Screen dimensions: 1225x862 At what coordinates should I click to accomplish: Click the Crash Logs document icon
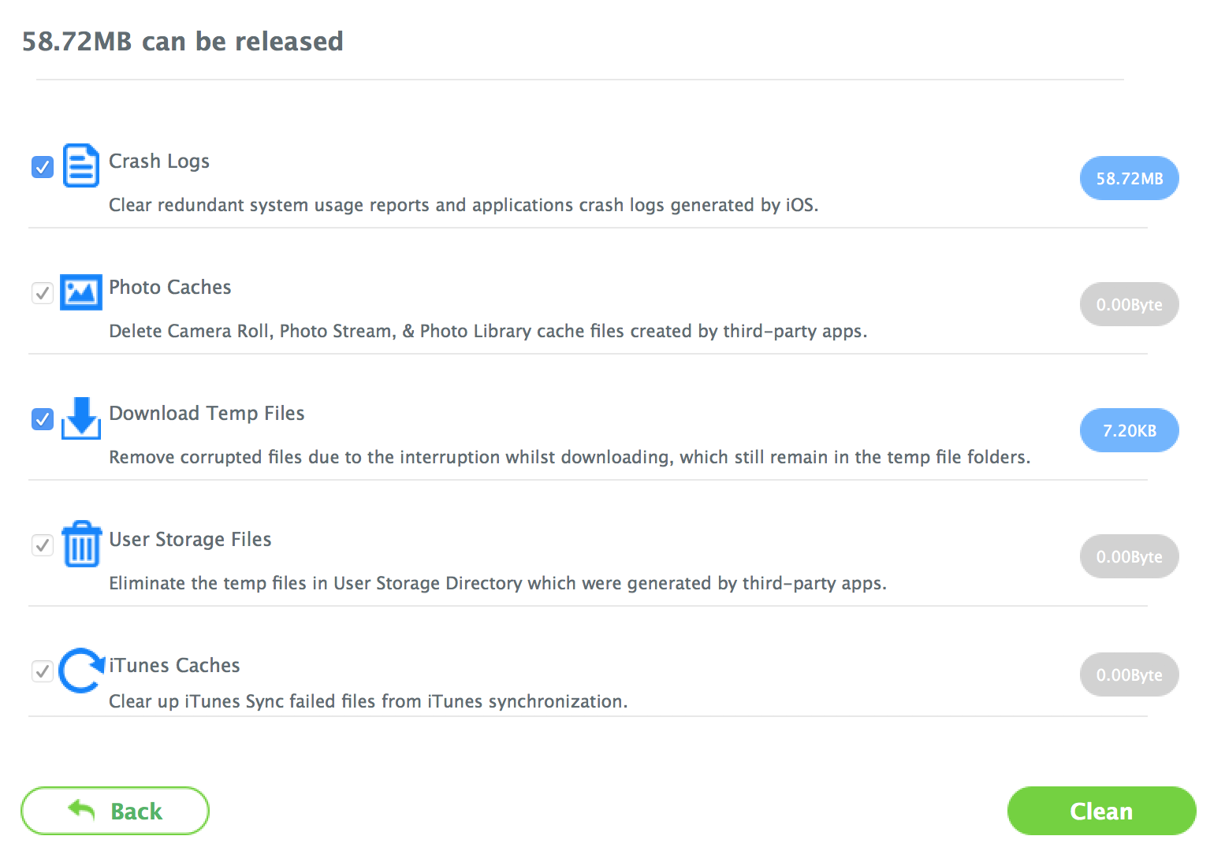[x=80, y=165]
